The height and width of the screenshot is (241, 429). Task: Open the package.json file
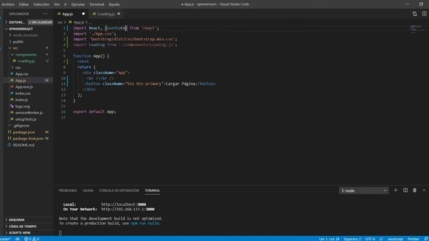[24, 132]
